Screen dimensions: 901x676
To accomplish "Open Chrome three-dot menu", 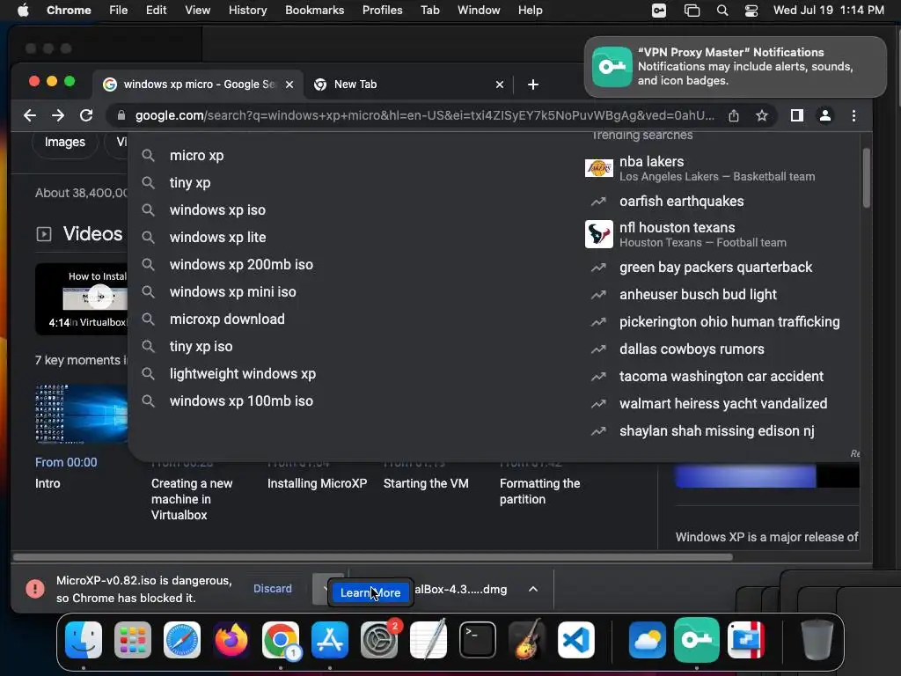I will click(853, 115).
